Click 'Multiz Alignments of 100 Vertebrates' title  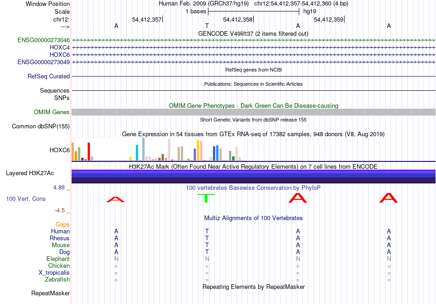pyautogui.click(x=253, y=218)
